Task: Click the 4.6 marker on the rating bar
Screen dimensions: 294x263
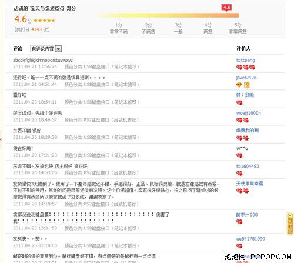Action: tap(226, 8)
